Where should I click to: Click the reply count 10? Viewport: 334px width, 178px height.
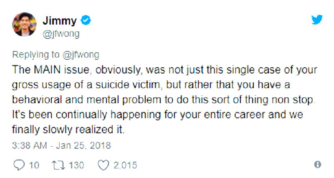tap(34, 165)
